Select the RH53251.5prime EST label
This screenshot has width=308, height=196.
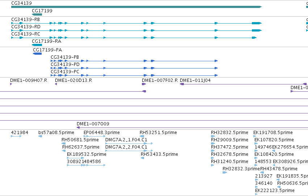158,133
